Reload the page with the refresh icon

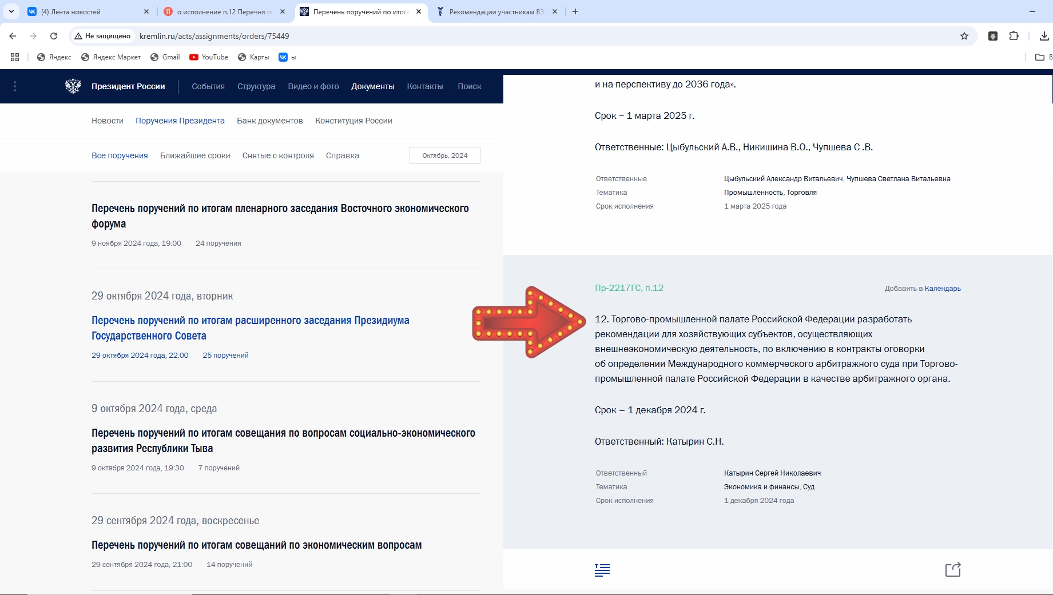54,36
